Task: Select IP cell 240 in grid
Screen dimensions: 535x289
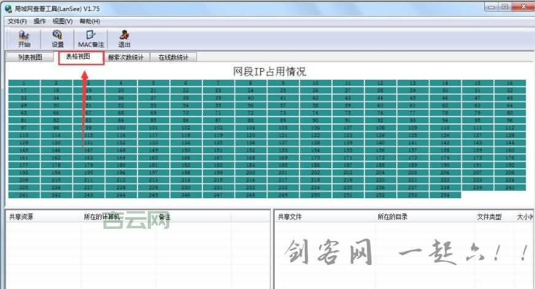Action: pyautogui.click(x=510, y=187)
